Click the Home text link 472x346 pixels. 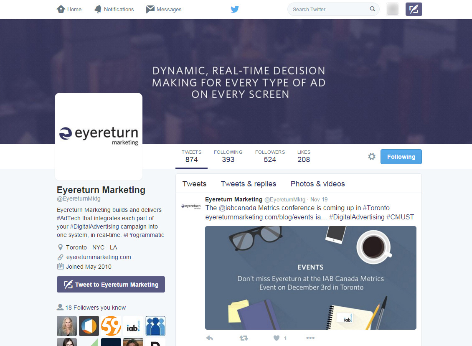[74, 9]
